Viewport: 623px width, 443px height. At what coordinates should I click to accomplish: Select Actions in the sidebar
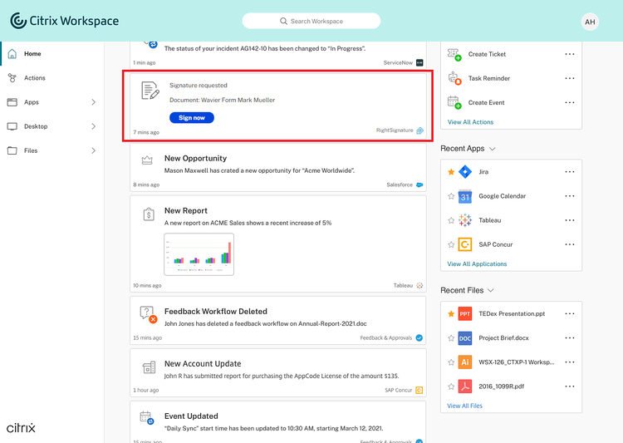(x=52, y=78)
